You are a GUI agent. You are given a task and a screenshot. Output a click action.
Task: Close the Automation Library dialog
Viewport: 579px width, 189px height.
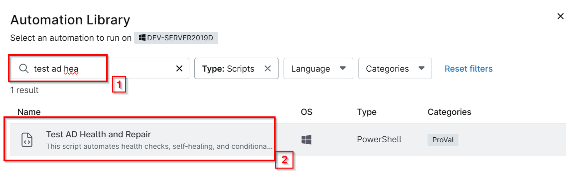pos(561,16)
